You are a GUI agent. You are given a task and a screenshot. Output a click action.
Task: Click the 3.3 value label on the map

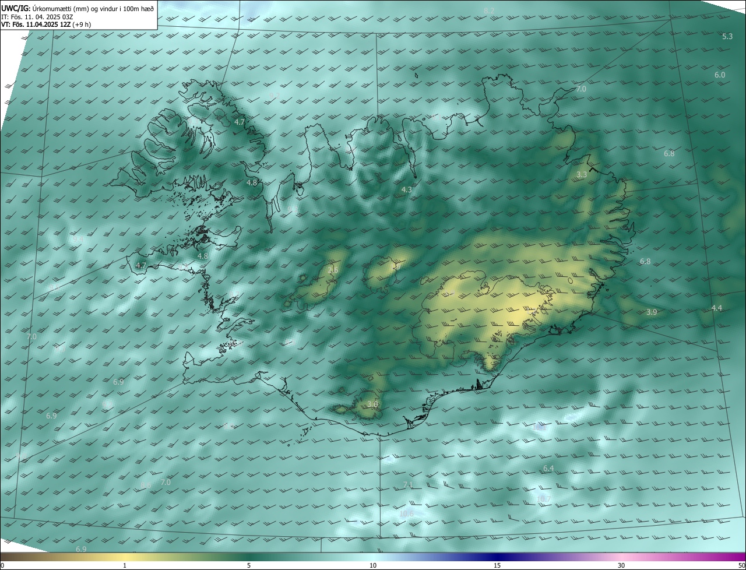582,175
